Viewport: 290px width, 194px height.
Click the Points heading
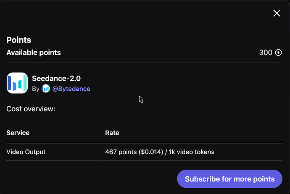pyautogui.click(x=18, y=40)
